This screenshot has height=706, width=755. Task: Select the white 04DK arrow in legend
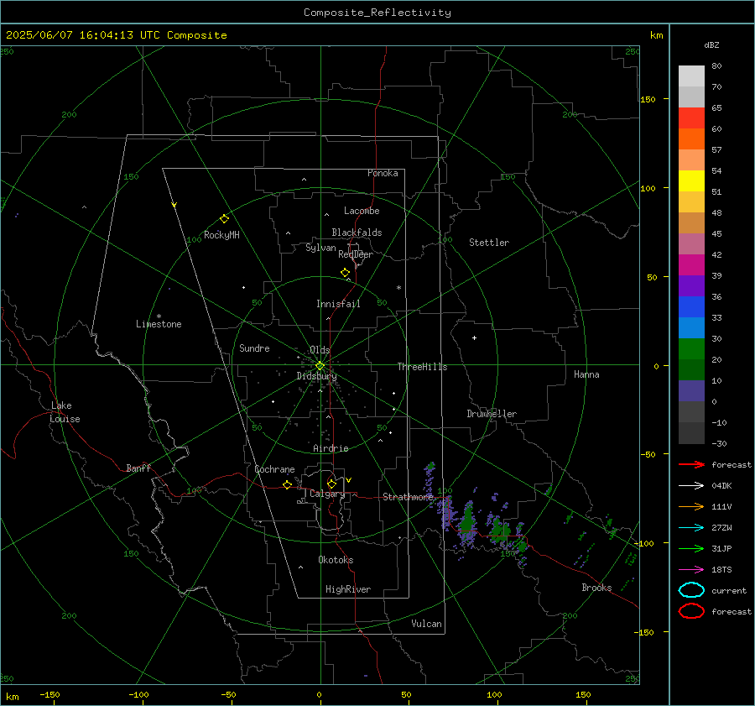point(691,486)
